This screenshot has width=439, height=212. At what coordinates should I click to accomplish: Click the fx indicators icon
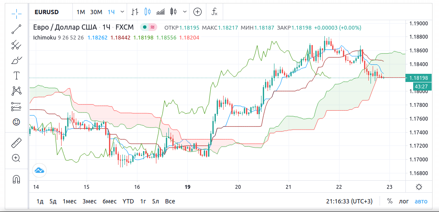pyautogui.click(x=214, y=12)
